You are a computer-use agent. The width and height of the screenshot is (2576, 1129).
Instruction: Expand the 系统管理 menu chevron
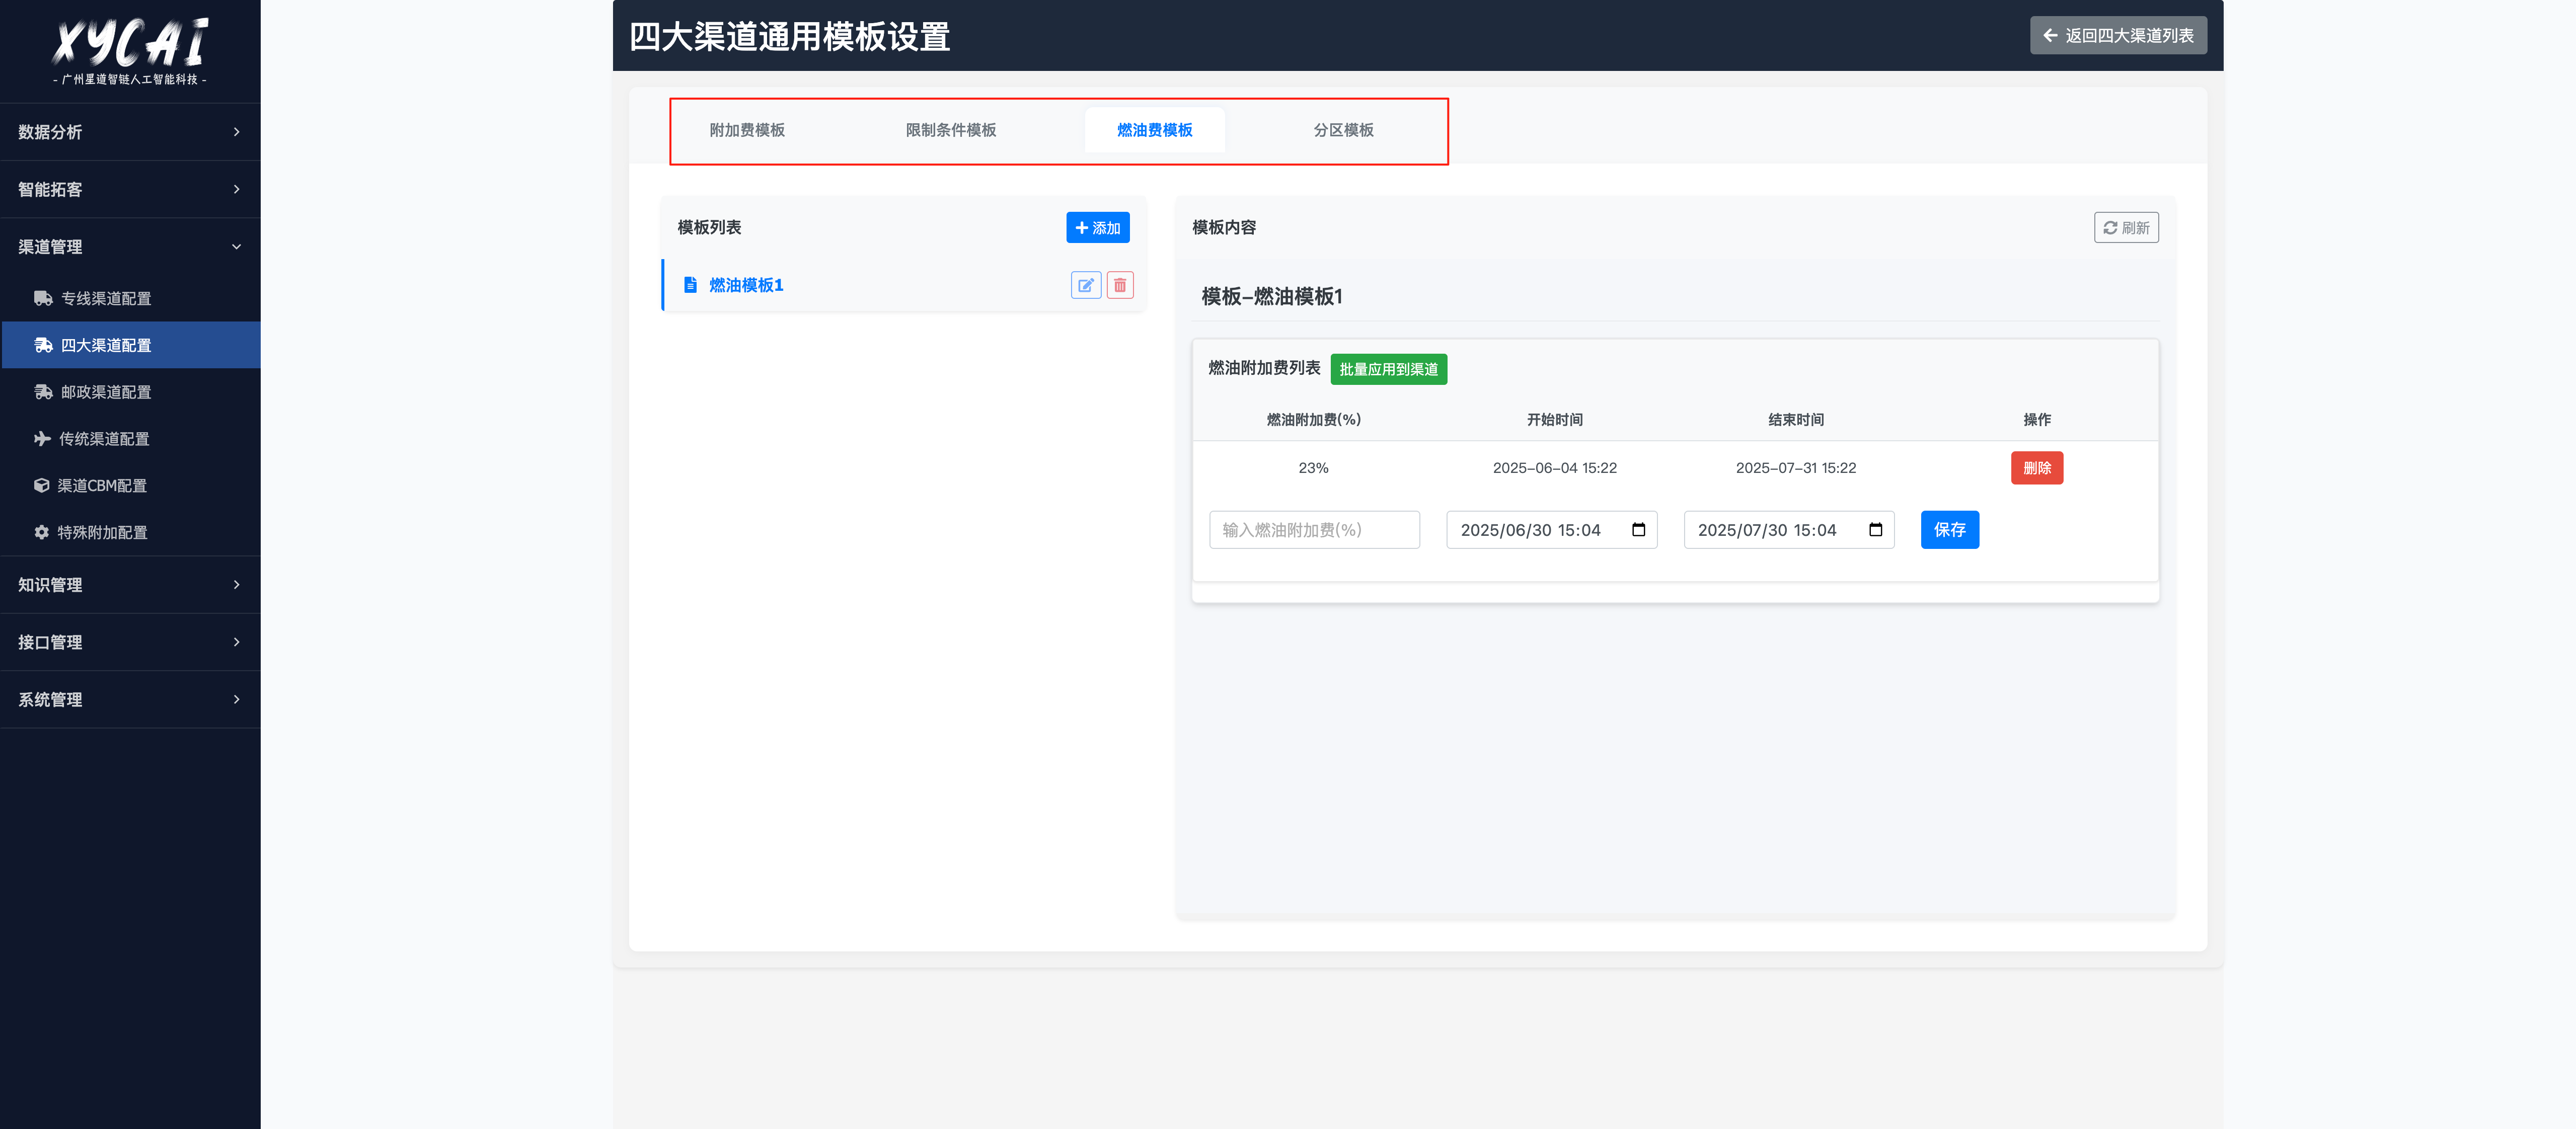237,699
